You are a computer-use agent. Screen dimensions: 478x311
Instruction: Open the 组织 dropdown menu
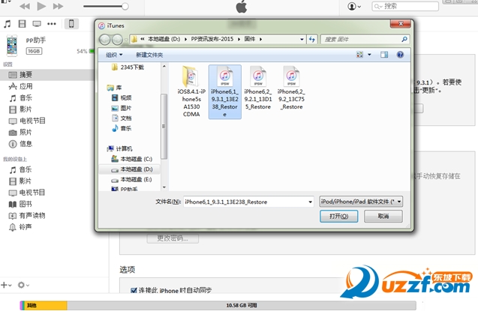[114, 55]
